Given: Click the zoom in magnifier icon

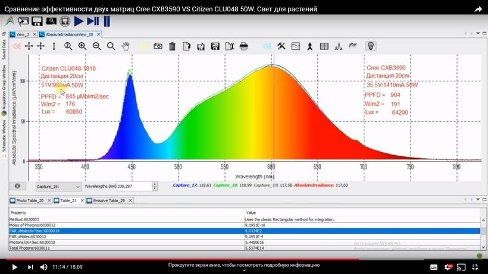Looking at the screenshot, I should coord(83,46).
